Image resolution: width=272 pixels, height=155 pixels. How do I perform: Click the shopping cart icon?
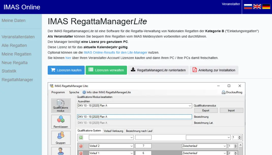click(53, 70)
